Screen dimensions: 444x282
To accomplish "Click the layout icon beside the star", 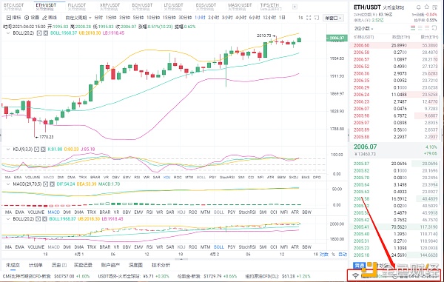I will pyautogui.click(x=434, y=7).
